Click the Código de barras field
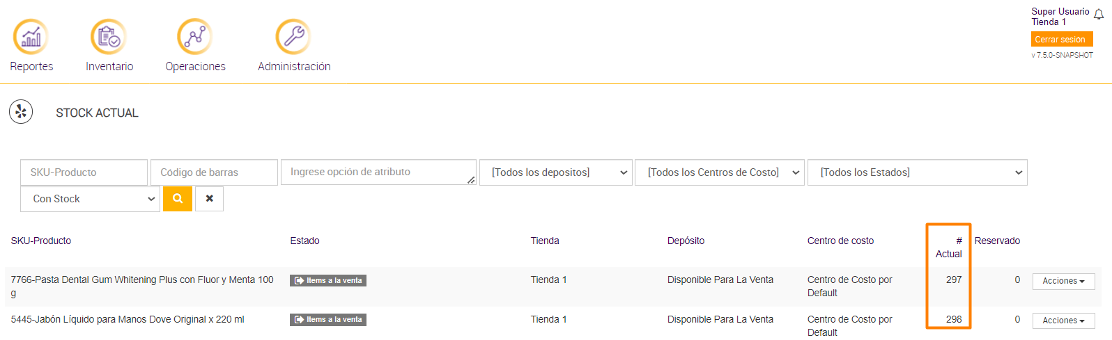Viewport: 1112px width, 340px height. coord(214,172)
